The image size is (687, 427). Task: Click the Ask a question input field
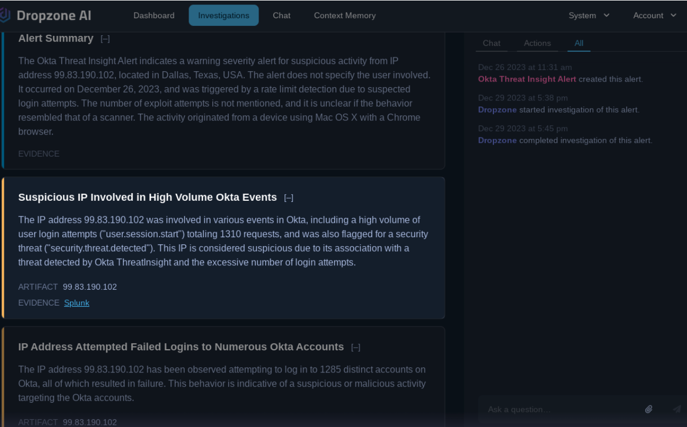tap(560, 409)
